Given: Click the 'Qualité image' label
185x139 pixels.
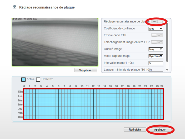Looking at the screenshot, I should pos(113,49).
